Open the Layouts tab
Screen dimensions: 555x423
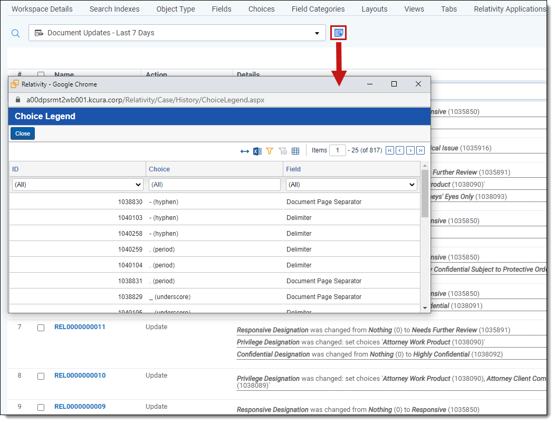(375, 9)
